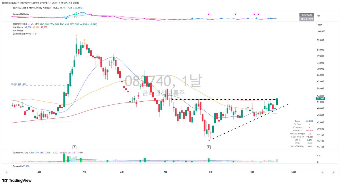Click the 52,307 red MA Ribbon value
Image resolution: width=340 pixels, height=186 pixels.
tap(44, 27)
